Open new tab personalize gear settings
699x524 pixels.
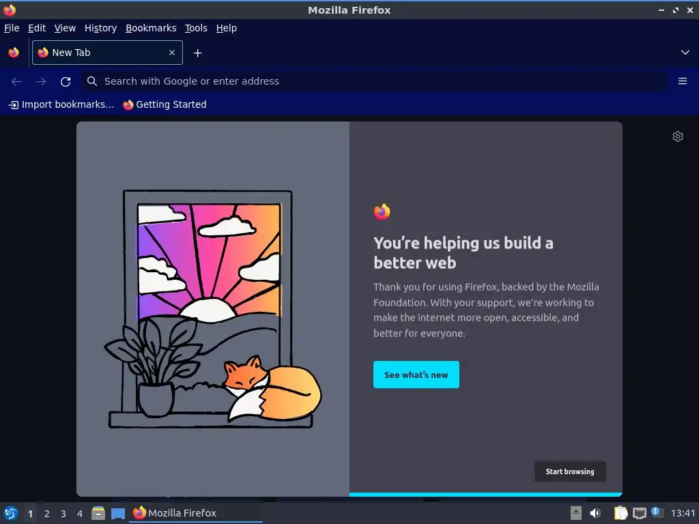click(678, 136)
